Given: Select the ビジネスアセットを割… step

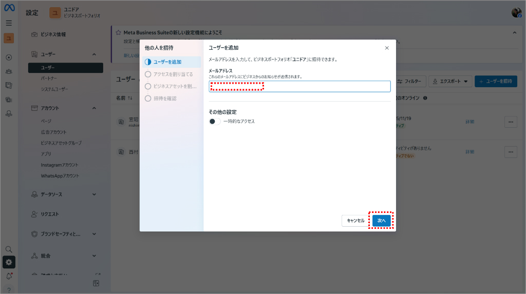Looking at the screenshot, I should [x=172, y=86].
